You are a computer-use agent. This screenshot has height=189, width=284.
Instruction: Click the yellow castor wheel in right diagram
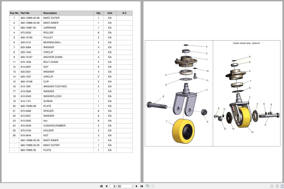tap(244, 117)
